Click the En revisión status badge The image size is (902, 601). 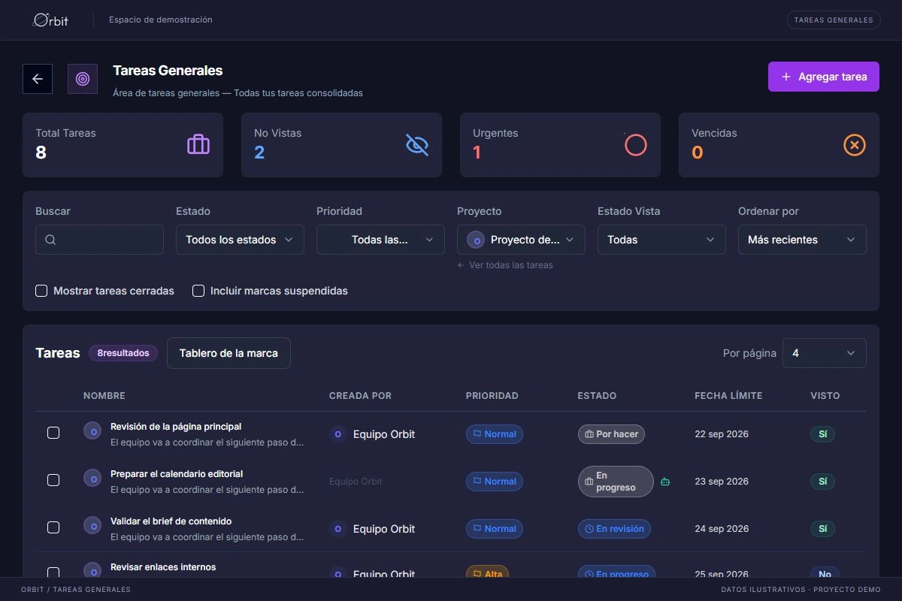point(614,529)
